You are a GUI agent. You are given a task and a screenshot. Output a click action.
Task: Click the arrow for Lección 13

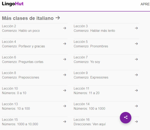[x=65, y=106]
